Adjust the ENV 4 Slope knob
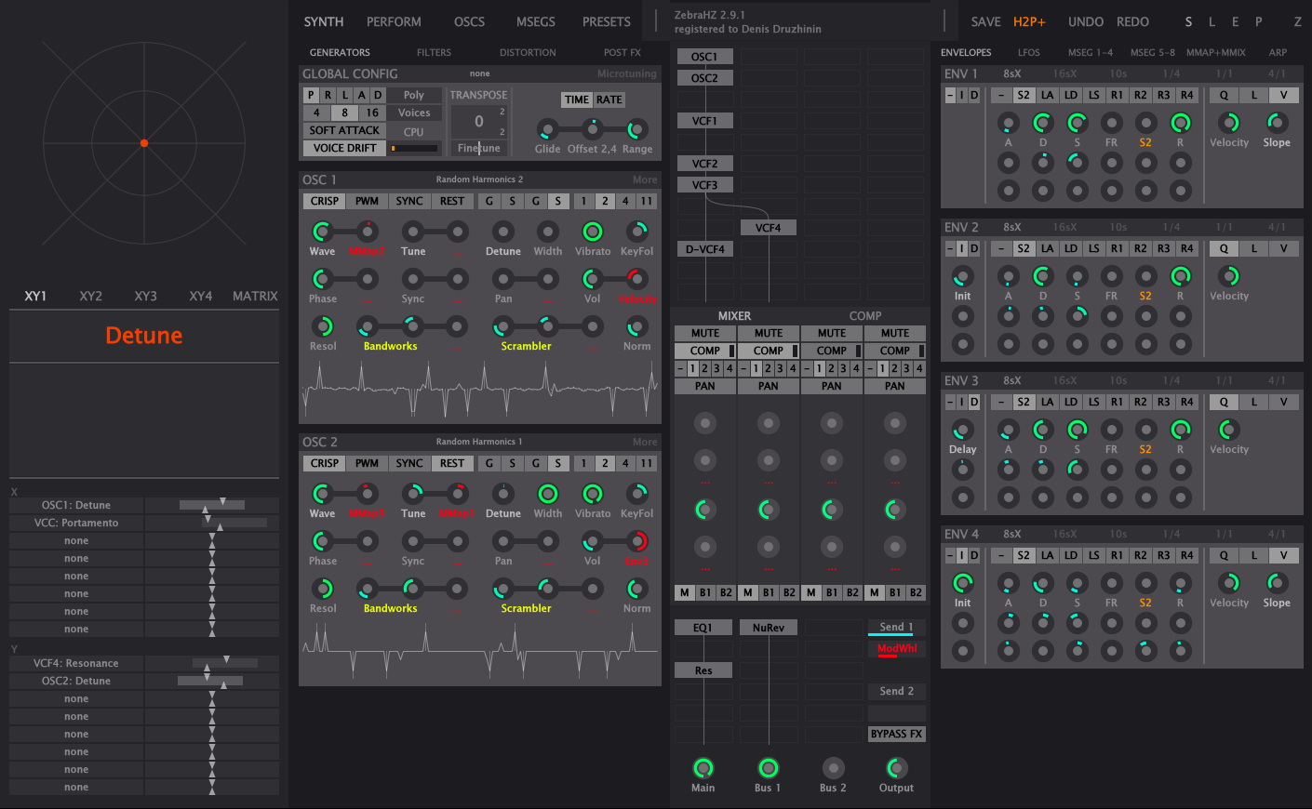This screenshot has width=1312, height=809. pyautogui.click(x=1277, y=583)
